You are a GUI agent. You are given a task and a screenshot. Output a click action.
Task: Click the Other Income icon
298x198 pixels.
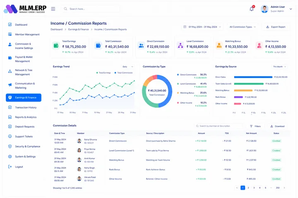pyautogui.click(x=259, y=46)
